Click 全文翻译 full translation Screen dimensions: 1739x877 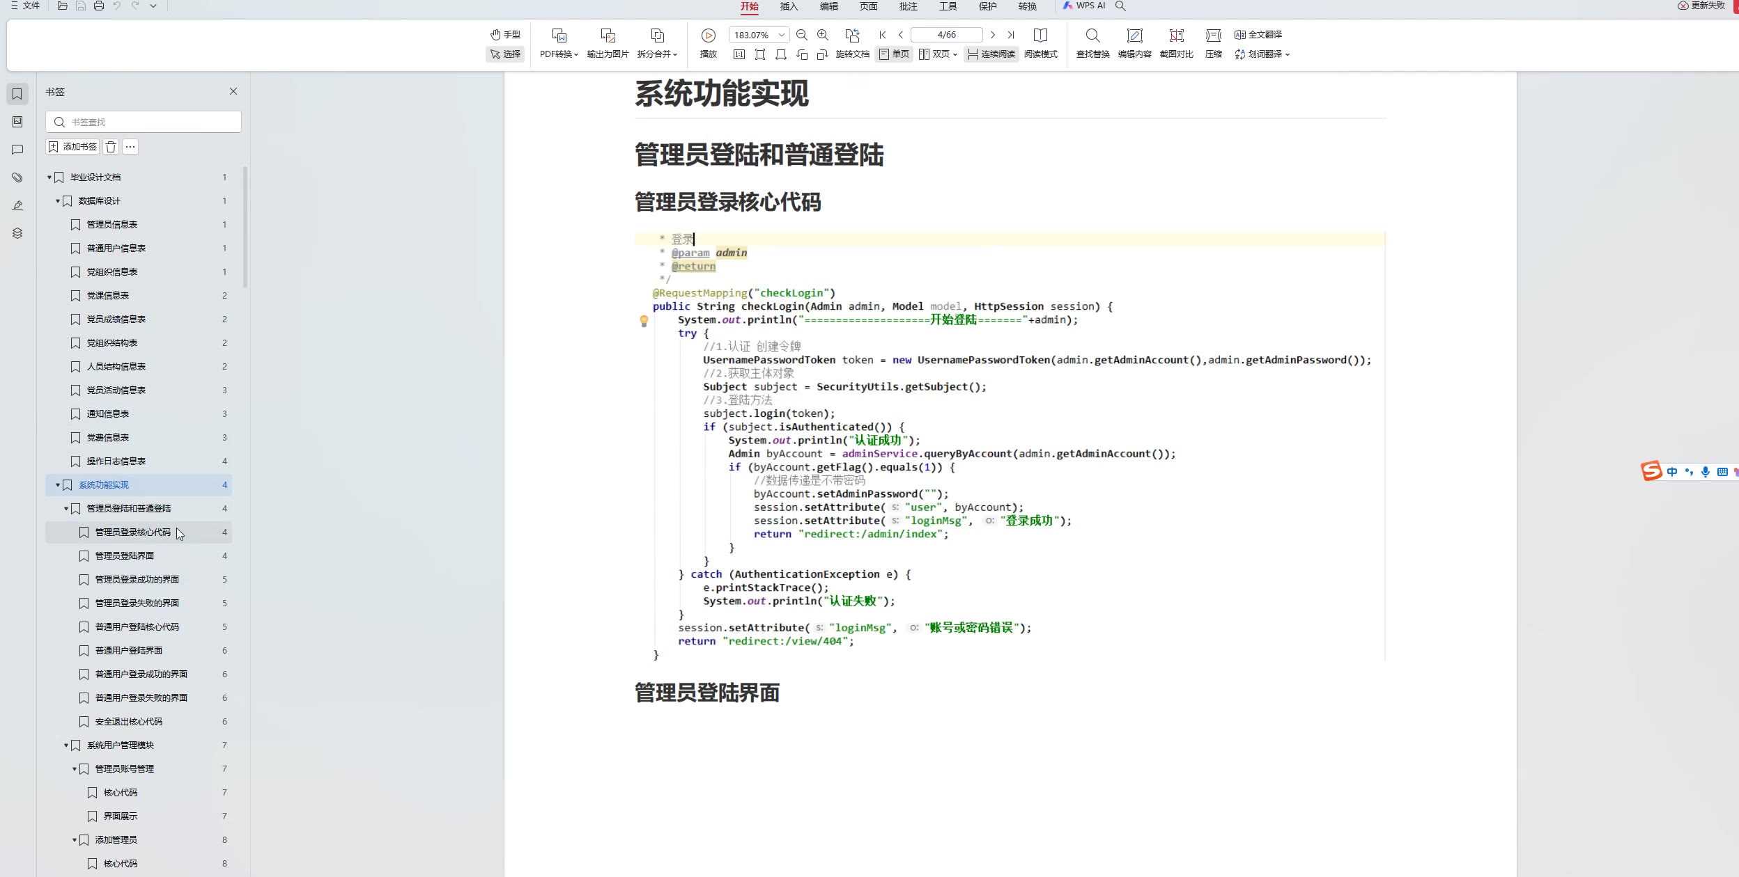point(1258,35)
